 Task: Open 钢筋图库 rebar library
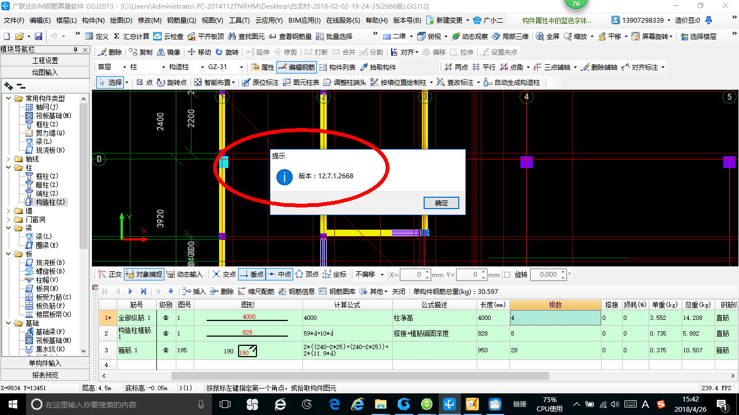(x=337, y=291)
